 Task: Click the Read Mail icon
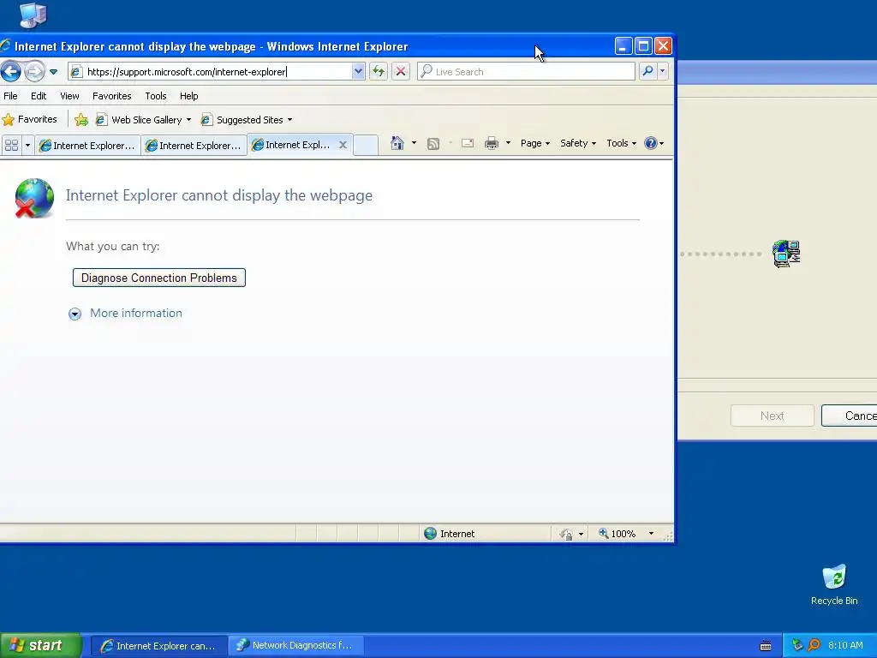click(x=468, y=144)
